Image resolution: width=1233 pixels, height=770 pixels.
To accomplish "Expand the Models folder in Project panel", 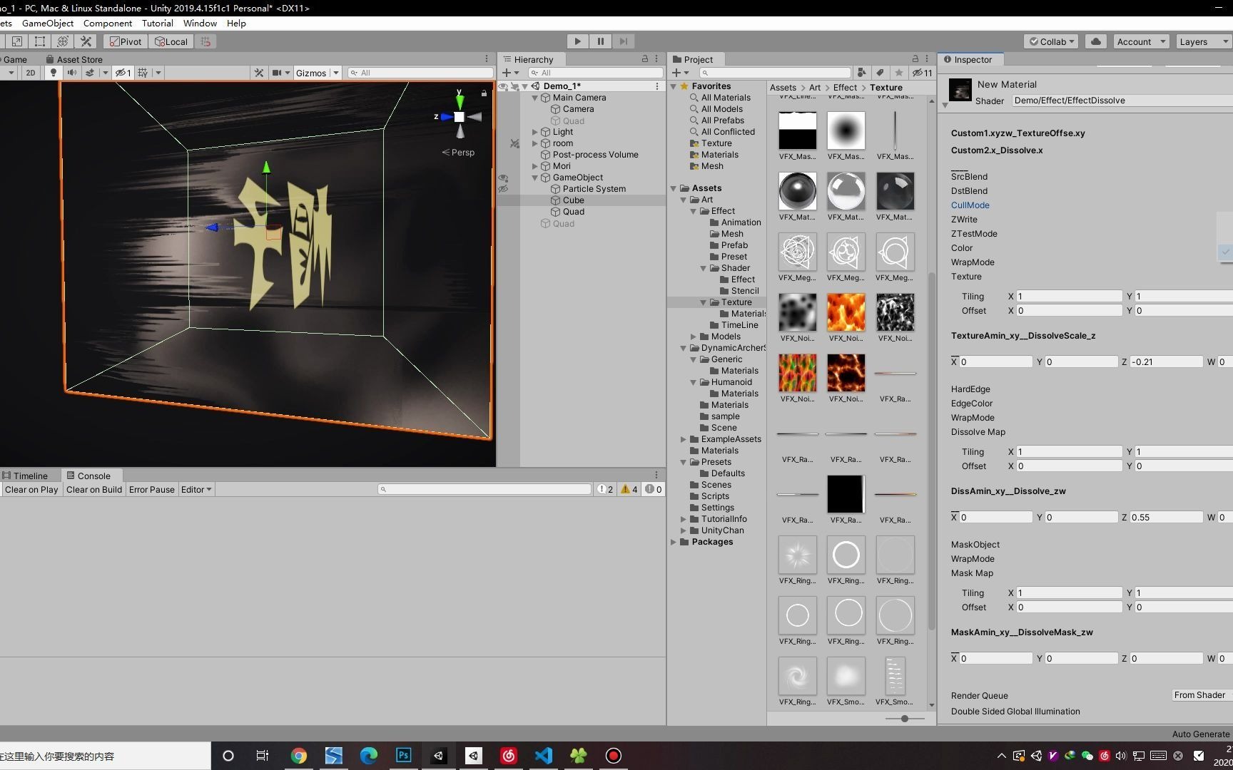I will point(693,336).
